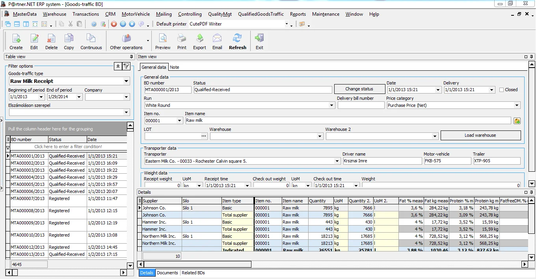Click the Copy record icon

[69, 41]
